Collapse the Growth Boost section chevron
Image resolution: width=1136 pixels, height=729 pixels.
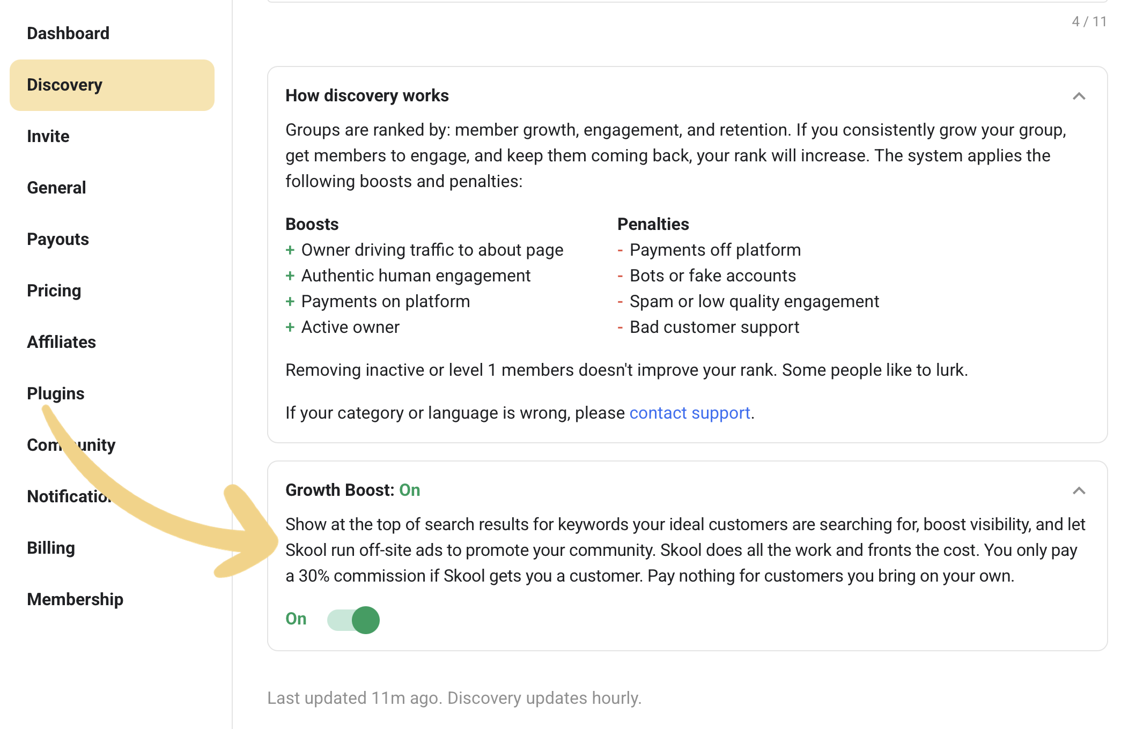[x=1079, y=490]
